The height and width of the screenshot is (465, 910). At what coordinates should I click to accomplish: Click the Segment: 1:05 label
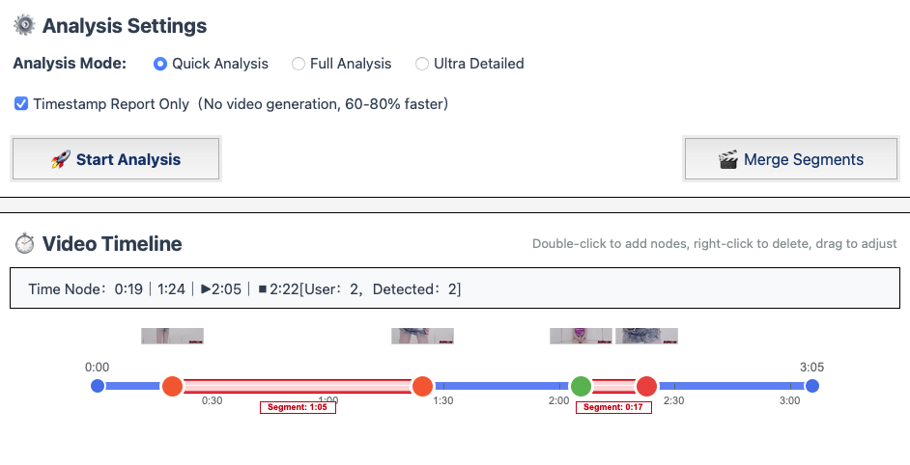(x=298, y=407)
